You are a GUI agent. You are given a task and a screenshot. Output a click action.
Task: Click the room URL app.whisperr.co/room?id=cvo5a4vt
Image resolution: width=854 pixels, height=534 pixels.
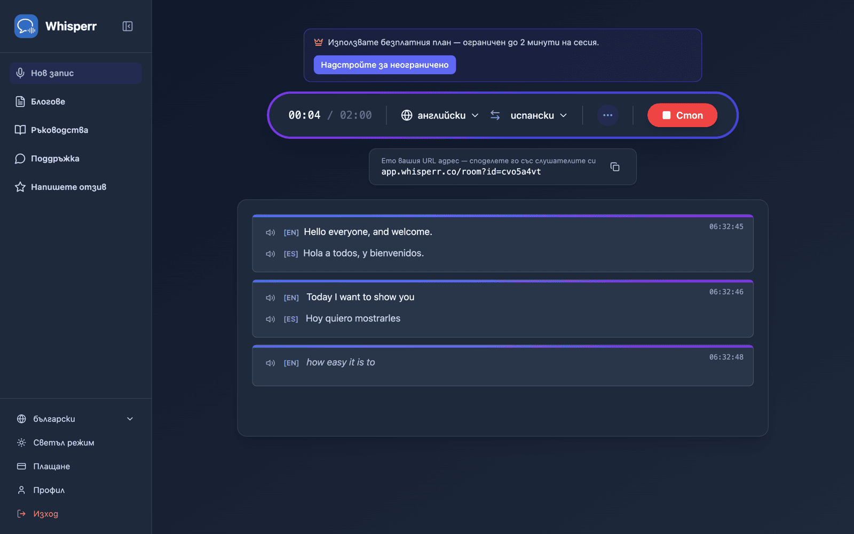[461, 172]
